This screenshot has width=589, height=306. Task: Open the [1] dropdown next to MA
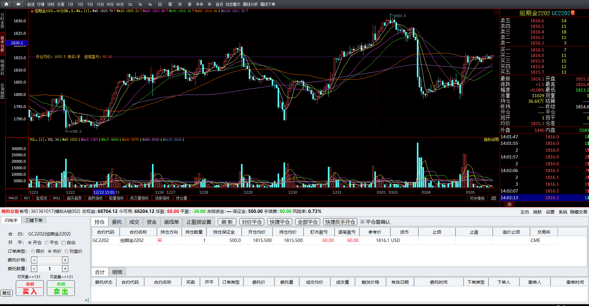pyautogui.click(x=87, y=11)
